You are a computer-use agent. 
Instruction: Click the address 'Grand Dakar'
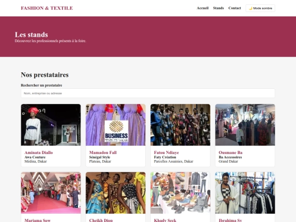point(228,161)
